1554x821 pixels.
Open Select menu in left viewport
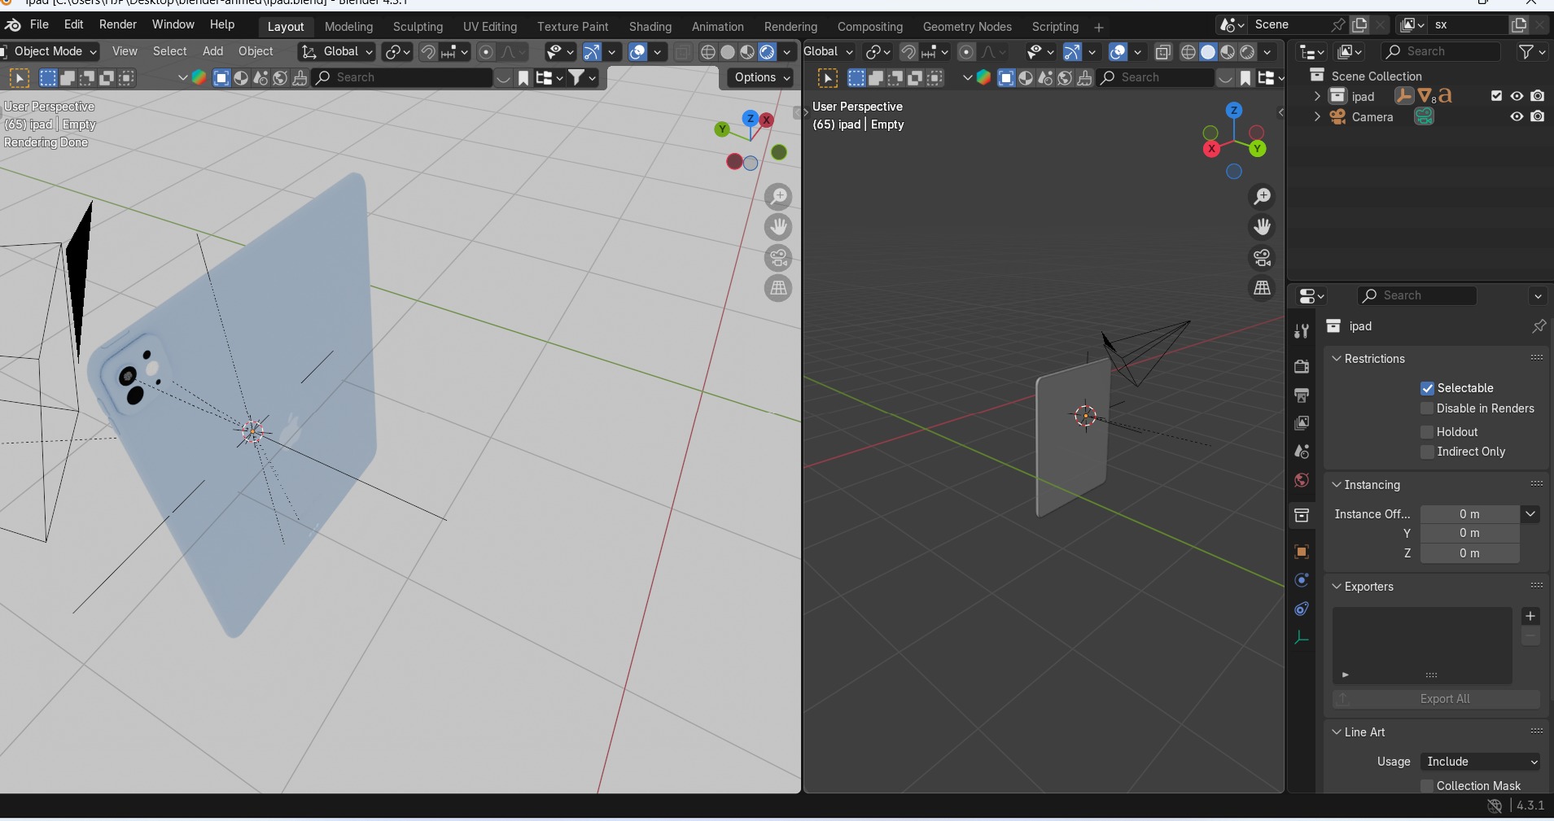coord(170,51)
